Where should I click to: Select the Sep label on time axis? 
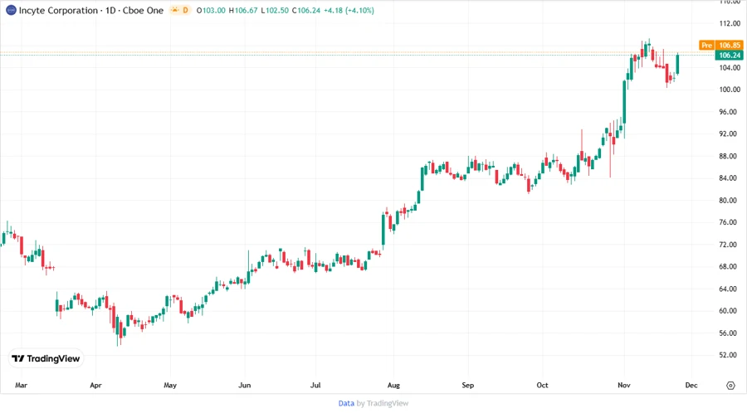pyautogui.click(x=468, y=385)
